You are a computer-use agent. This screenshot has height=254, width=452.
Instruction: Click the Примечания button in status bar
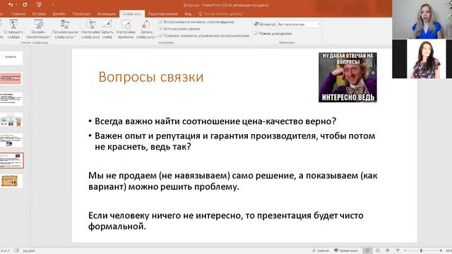346,250
